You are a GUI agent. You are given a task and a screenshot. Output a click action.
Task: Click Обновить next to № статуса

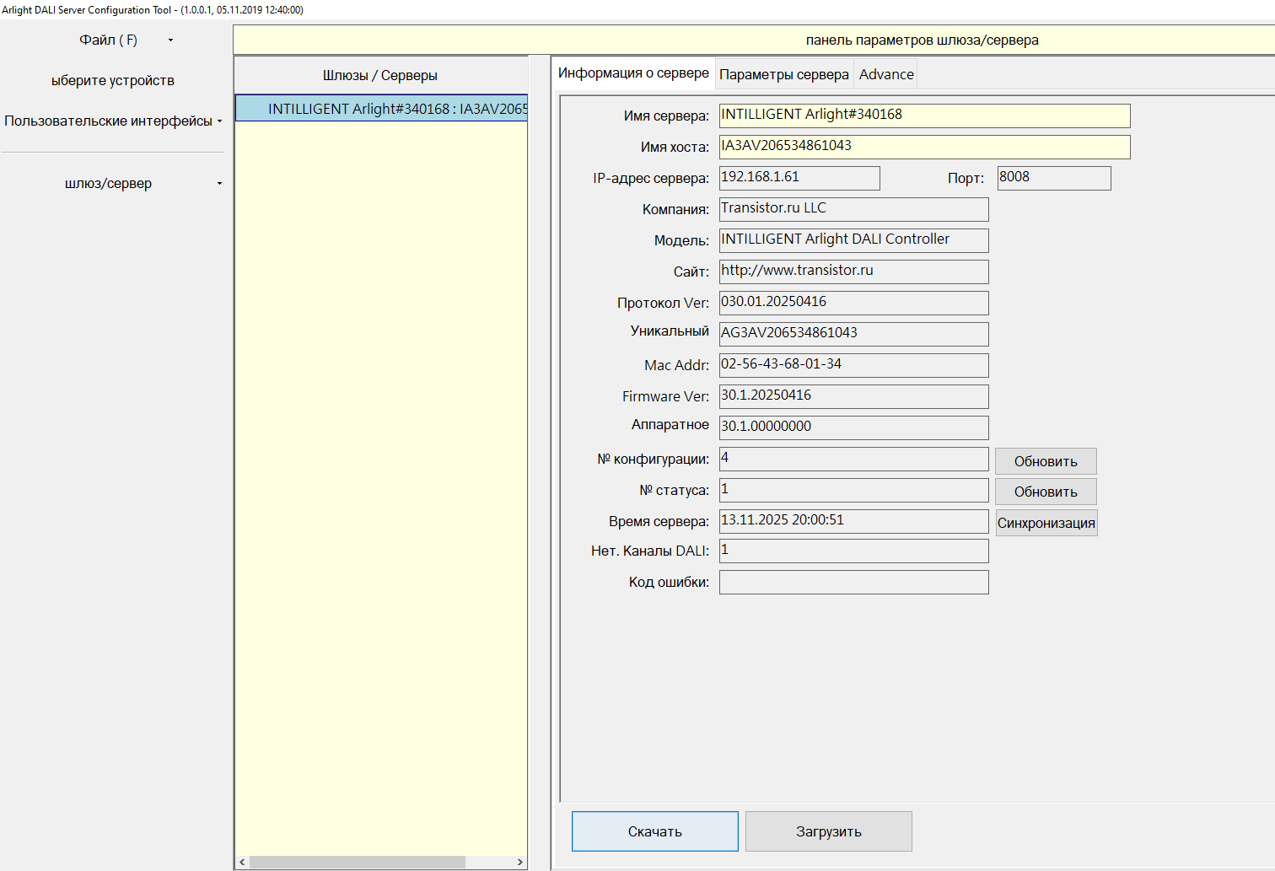pos(1046,492)
